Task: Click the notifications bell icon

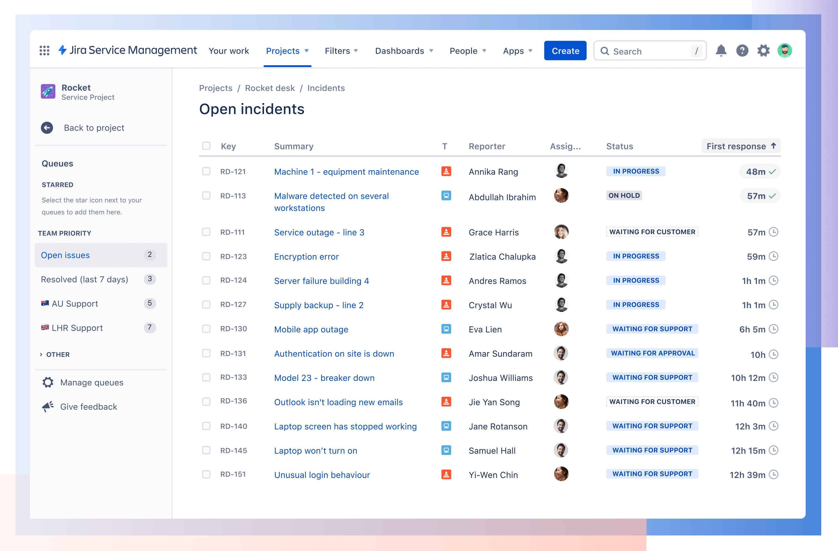Action: pyautogui.click(x=721, y=51)
